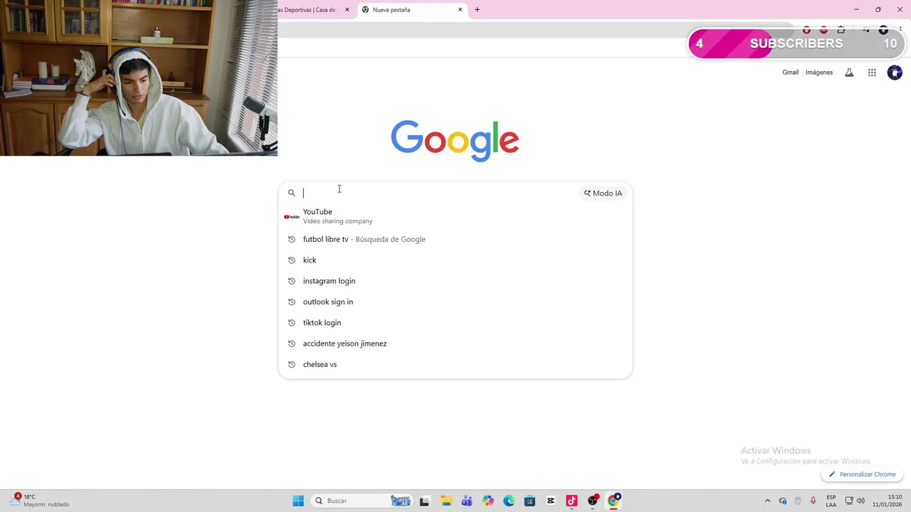Click the pencil icon on Personalizar Chrome
911x512 pixels.
[832, 474]
